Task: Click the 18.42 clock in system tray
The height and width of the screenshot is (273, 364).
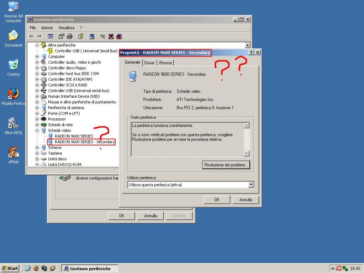Action: tap(355, 268)
